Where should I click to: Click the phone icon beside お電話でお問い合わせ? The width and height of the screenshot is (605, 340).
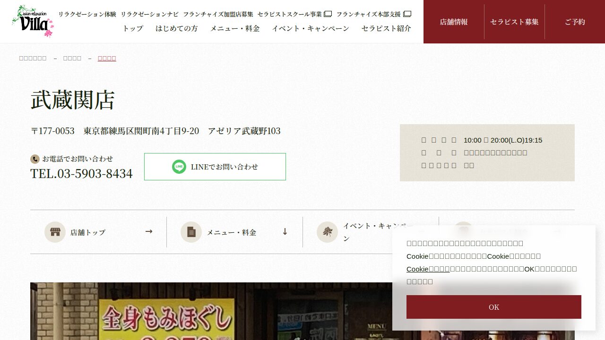click(35, 159)
